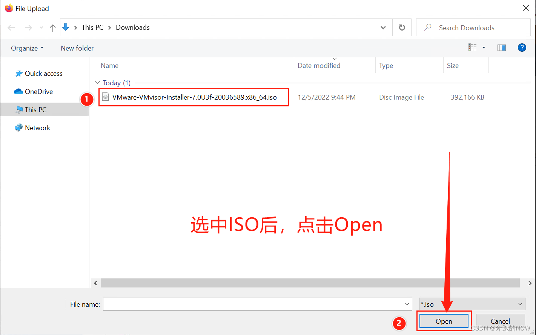Go up one folder level
This screenshot has width=536, height=335.
point(53,28)
